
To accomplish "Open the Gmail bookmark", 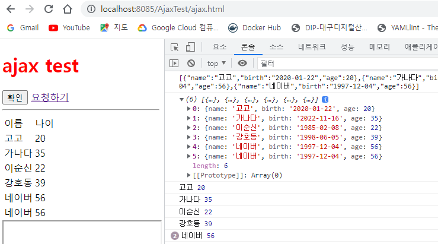I will (23, 28).
